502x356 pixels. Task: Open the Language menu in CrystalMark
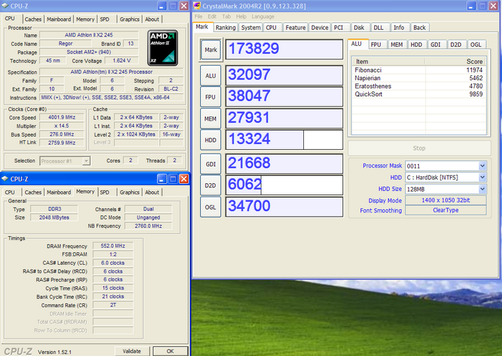tap(263, 17)
